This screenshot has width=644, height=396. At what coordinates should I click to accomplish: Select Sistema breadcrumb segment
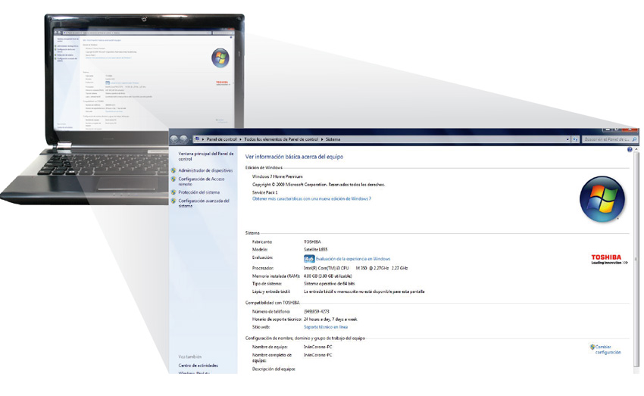point(333,139)
